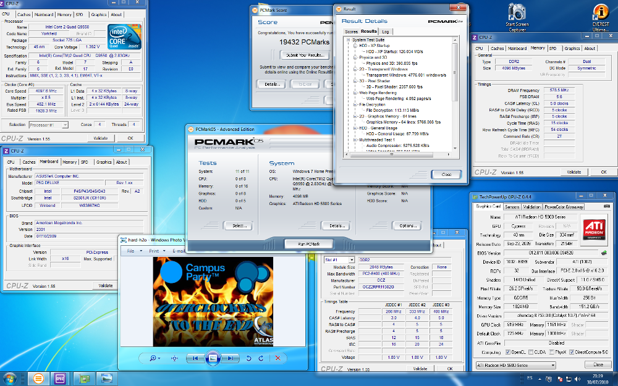
Task: Open Caches tab in CPU-Z processor window
Action: pos(23,15)
